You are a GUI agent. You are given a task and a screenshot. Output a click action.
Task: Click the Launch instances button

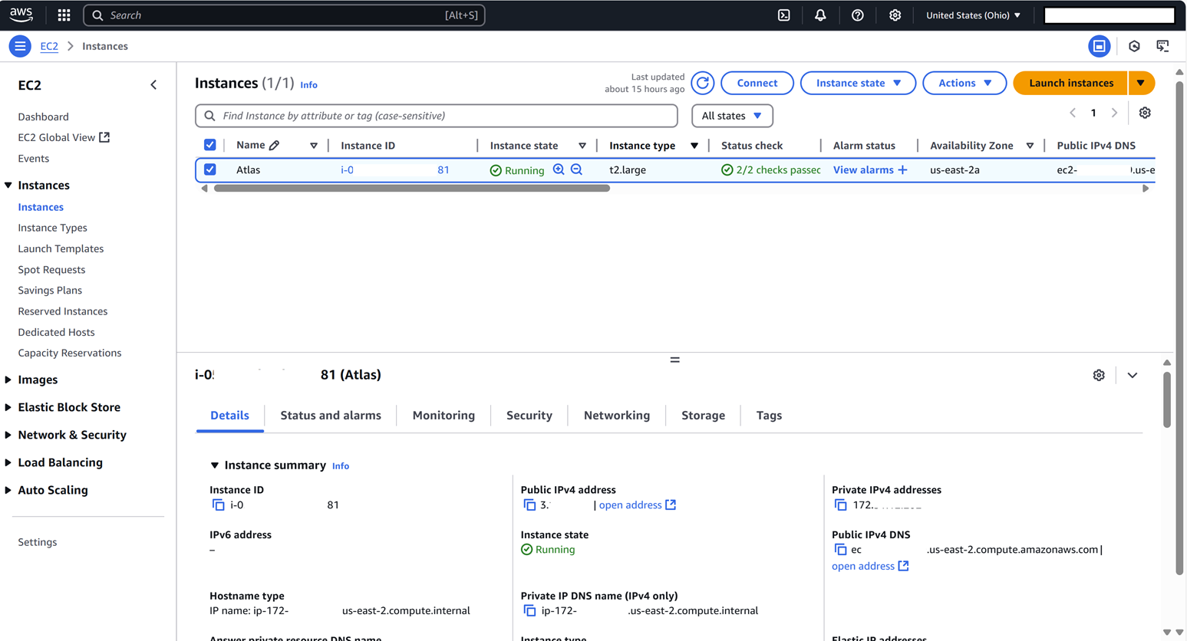click(1070, 83)
